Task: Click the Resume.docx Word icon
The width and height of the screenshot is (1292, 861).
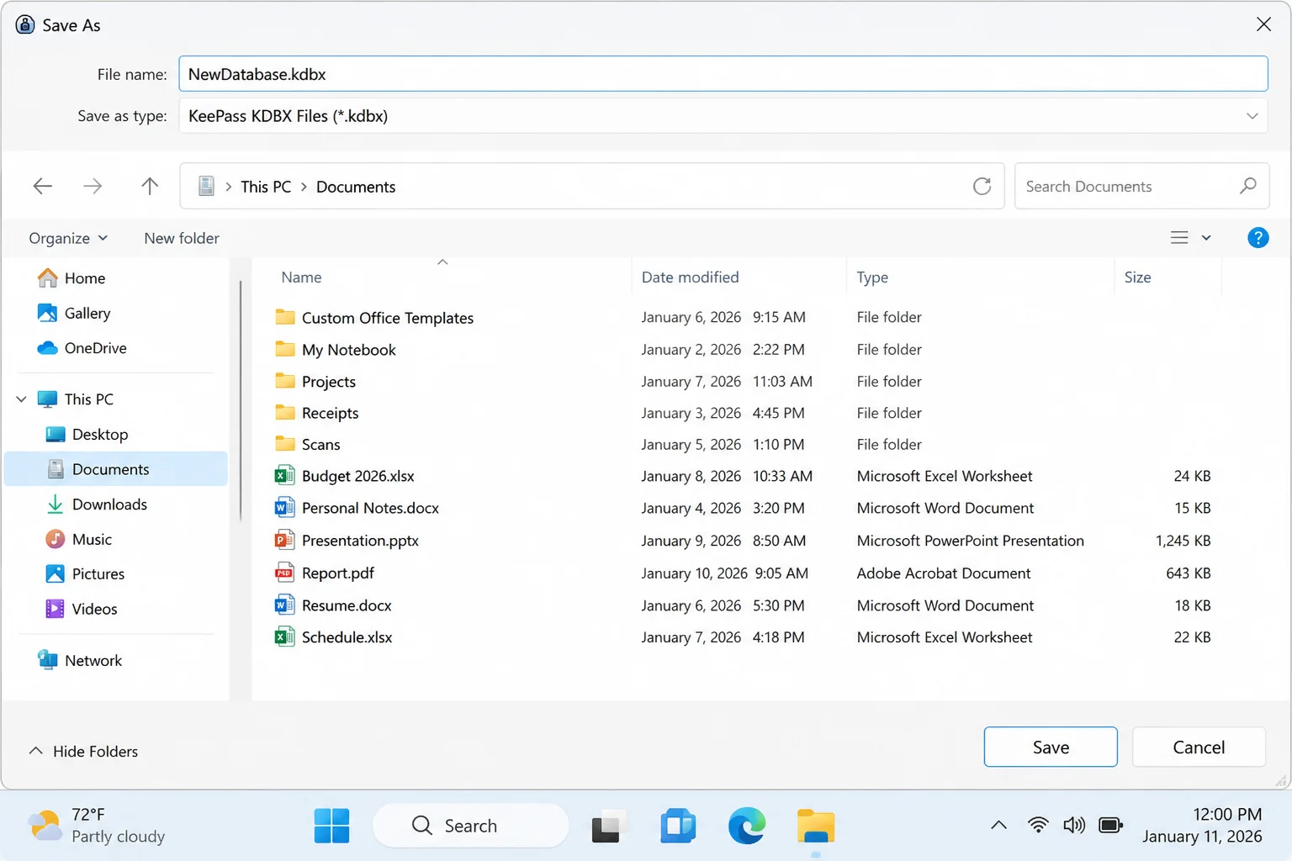Action: click(284, 605)
